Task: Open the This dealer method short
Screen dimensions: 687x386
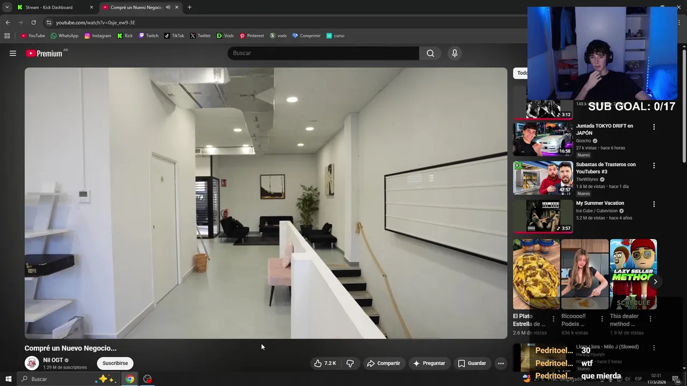Action: pos(633,274)
